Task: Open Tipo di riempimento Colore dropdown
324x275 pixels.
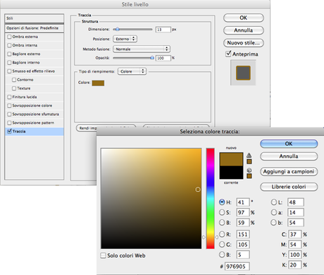Action: [x=132, y=71]
